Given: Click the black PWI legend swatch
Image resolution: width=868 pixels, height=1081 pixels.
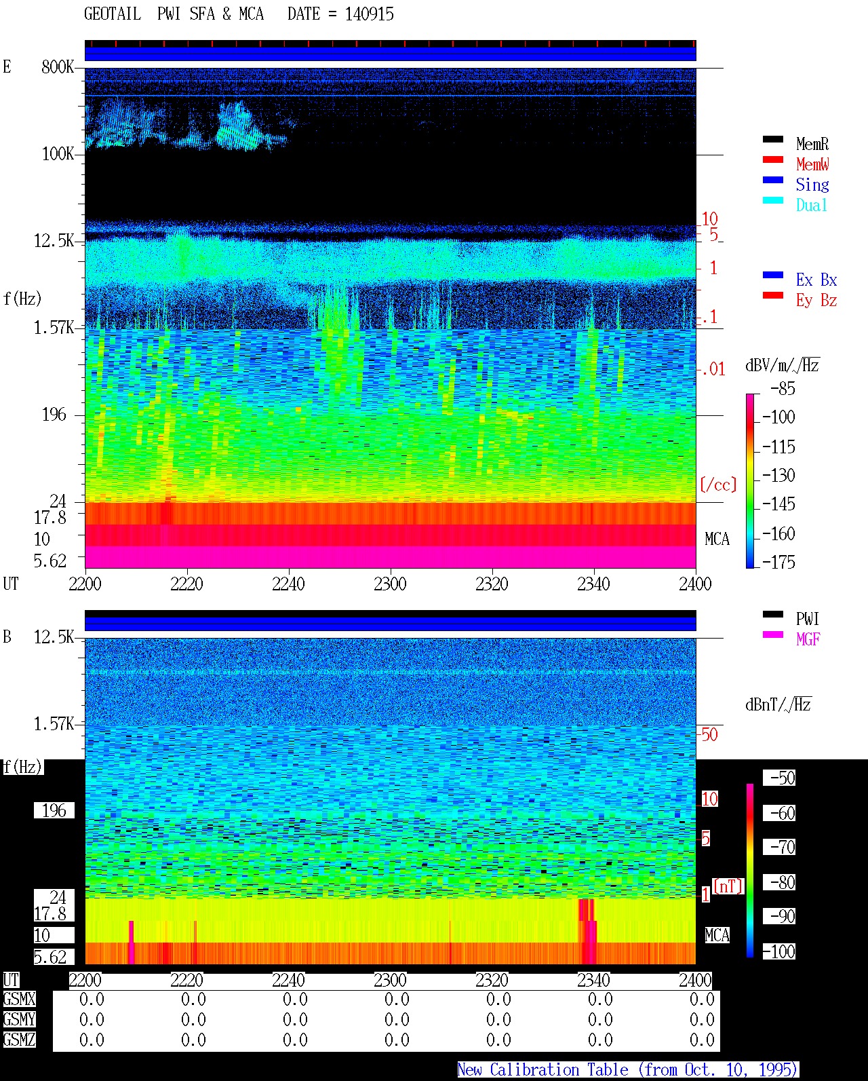Looking at the screenshot, I should [x=773, y=614].
